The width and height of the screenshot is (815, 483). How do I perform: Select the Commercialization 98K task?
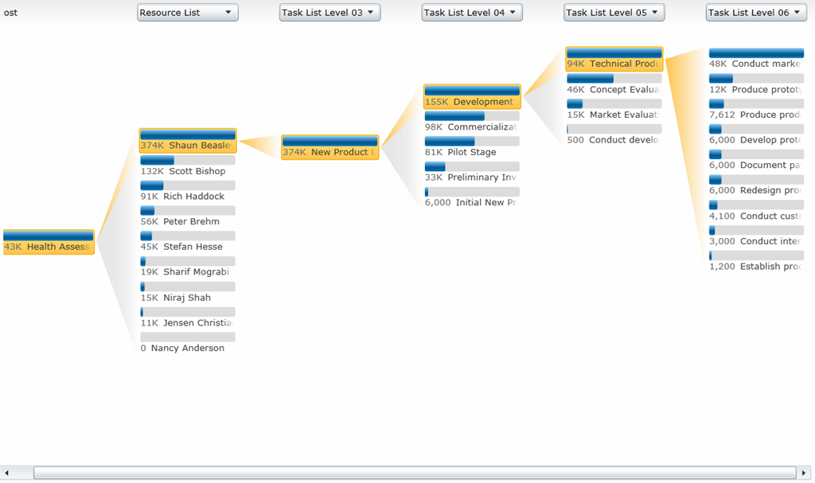point(472,122)
